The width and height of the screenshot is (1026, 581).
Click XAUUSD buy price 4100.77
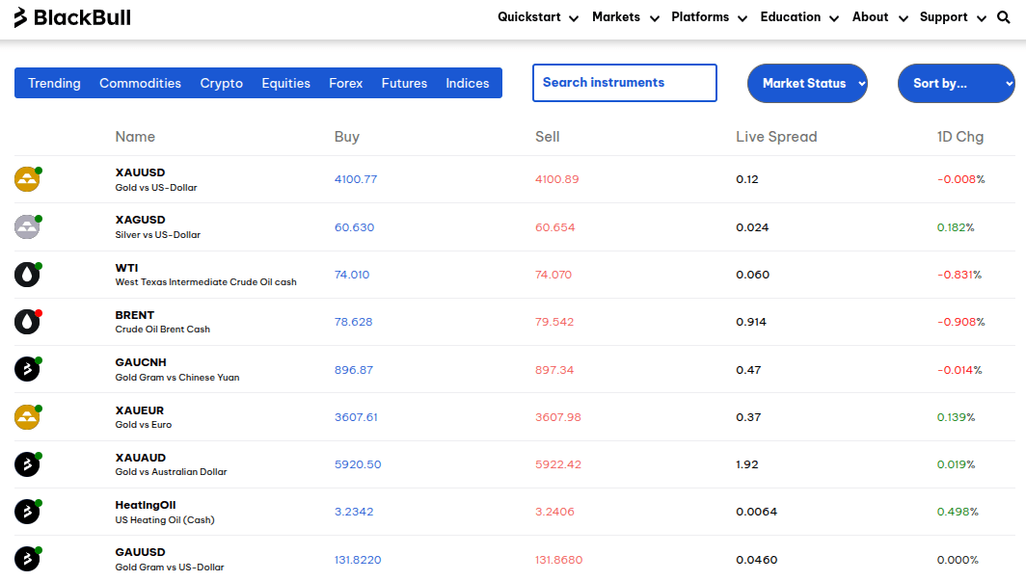point(356,179)
